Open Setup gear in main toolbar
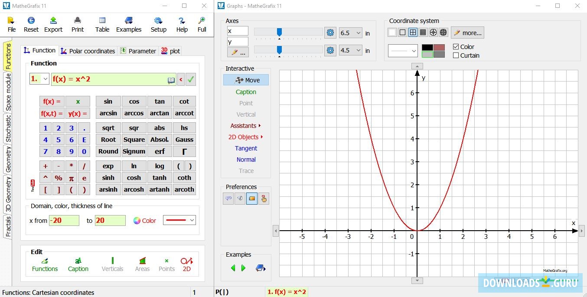587x297 pixels. click(158, 24)
